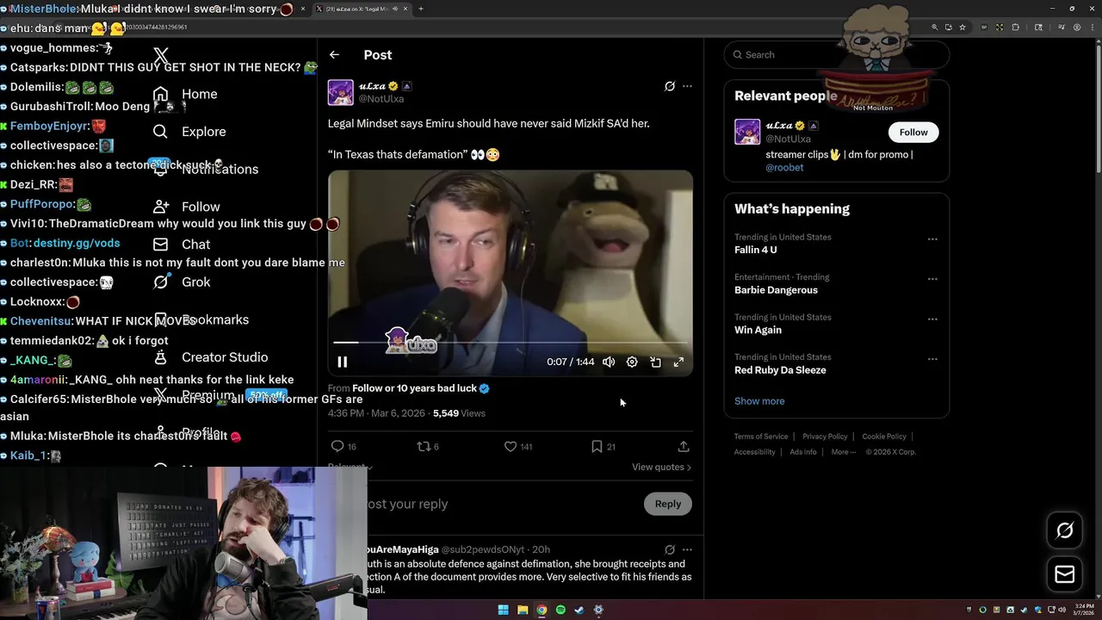This screenshot has height=620, width=1102.
Task: Open Privacy Policy footer link
Action: pos(825,437)
